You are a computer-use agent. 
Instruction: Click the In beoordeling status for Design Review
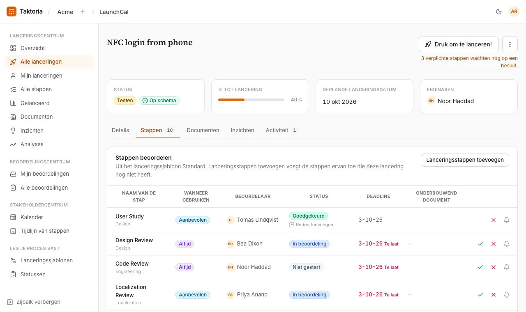coord(309,244)
